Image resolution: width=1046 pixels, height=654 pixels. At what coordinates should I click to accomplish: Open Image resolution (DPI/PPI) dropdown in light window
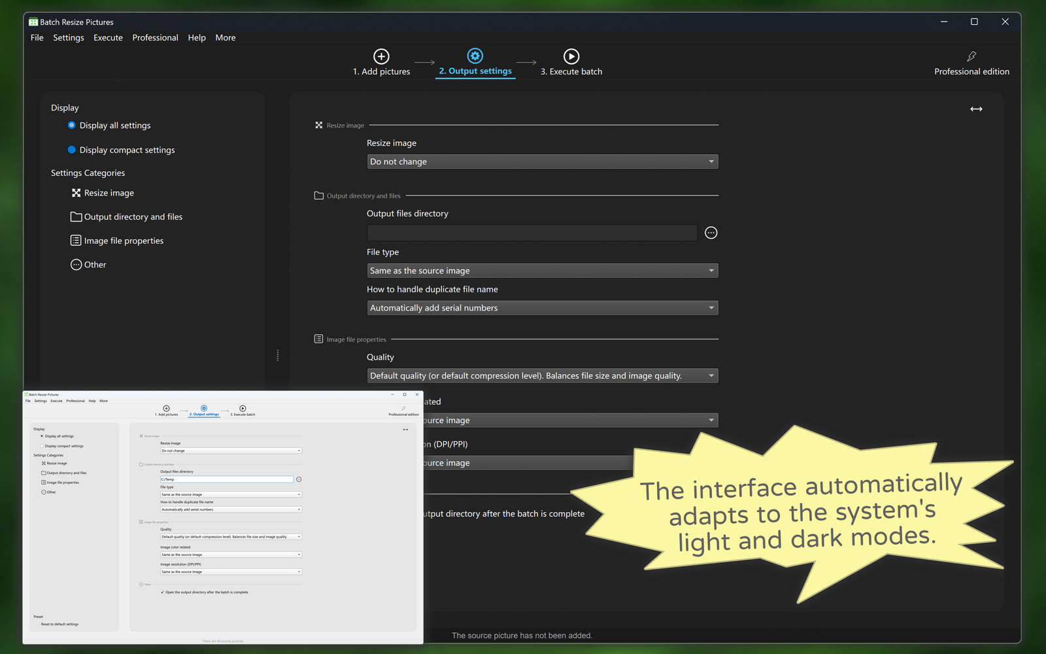pyautogui.click(x=231, y=572)
